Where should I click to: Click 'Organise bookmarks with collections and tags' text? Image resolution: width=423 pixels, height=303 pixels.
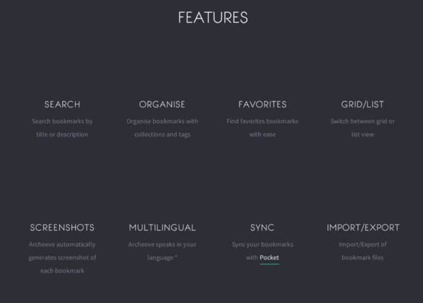coord(162,128)
